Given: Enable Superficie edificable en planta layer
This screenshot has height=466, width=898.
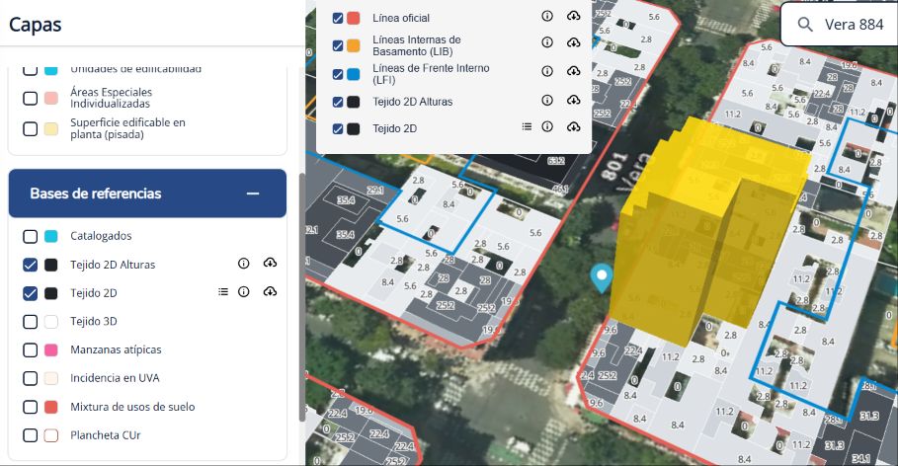Looking at the screenshot, I should (30, 128).
